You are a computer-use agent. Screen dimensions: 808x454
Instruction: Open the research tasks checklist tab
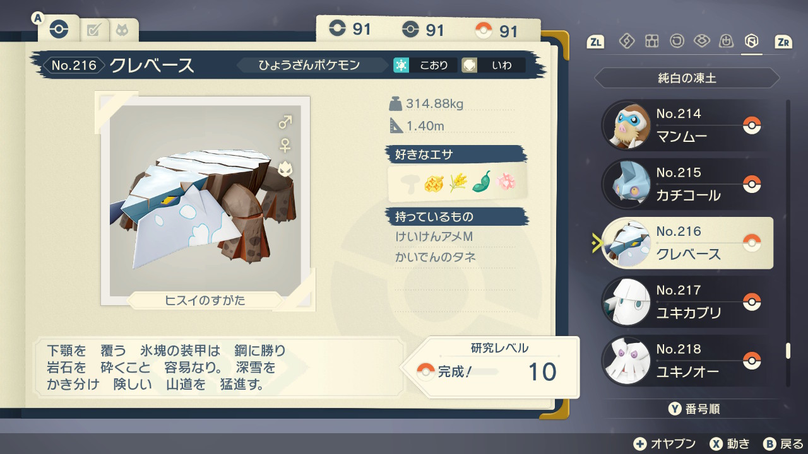point(94,30)
